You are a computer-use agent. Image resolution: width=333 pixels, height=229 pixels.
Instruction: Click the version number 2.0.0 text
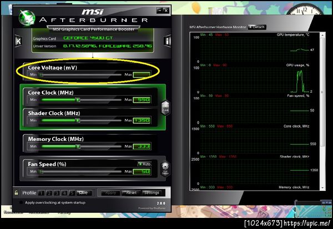pyautogui.click(x=161, y=203)
